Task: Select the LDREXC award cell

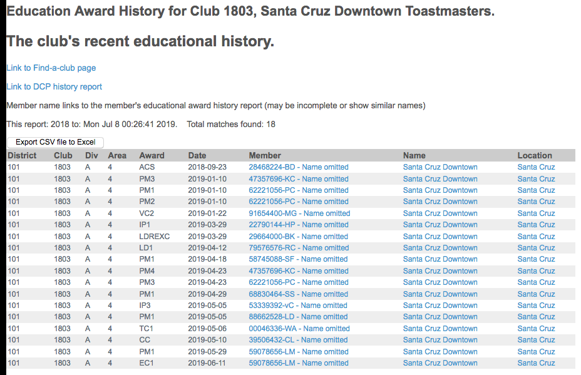Action: tap(154, 237)
